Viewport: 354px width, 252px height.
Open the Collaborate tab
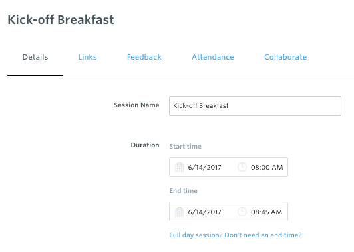[x=285, y=57]
